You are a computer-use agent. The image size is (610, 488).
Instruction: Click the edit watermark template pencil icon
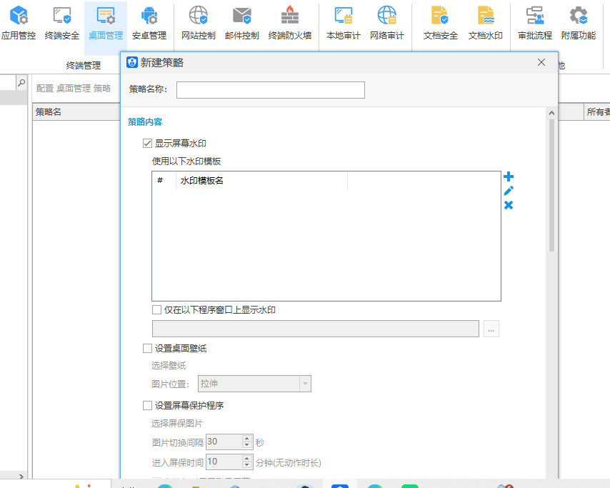pyautogui.click(x=509, y=191)
